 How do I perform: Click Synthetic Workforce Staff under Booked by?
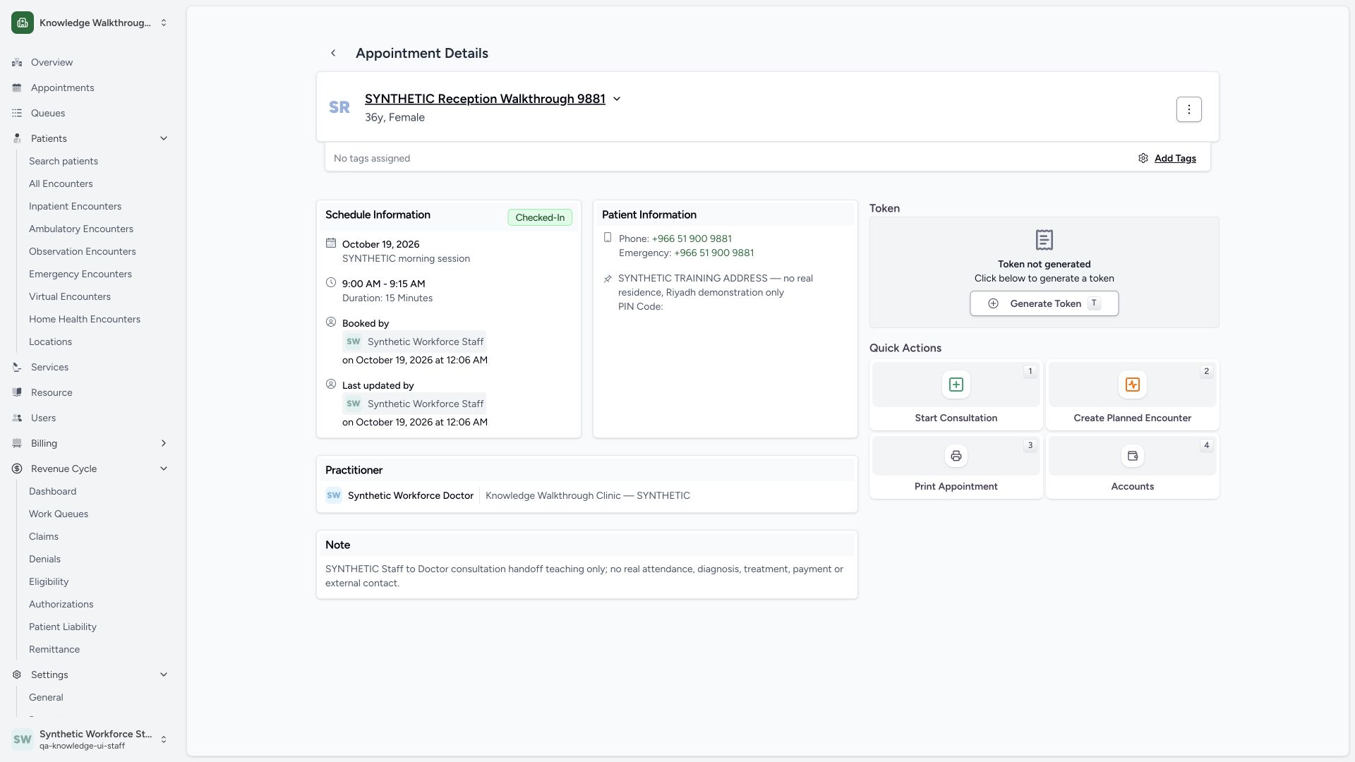pyautogui.click(x=414, y=341)
